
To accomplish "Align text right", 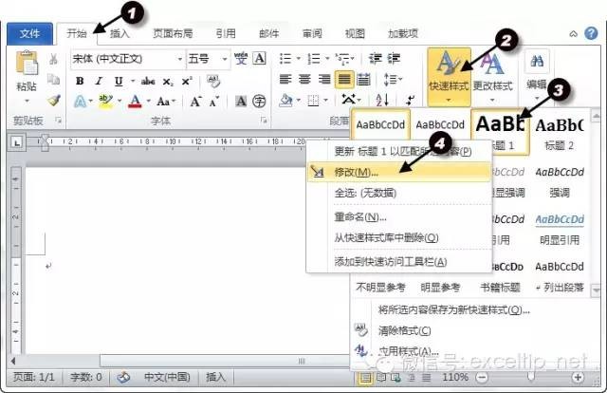I will 324,80.
